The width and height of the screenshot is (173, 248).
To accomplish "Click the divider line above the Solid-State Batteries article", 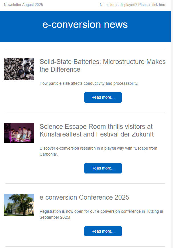I will (85, 48).
